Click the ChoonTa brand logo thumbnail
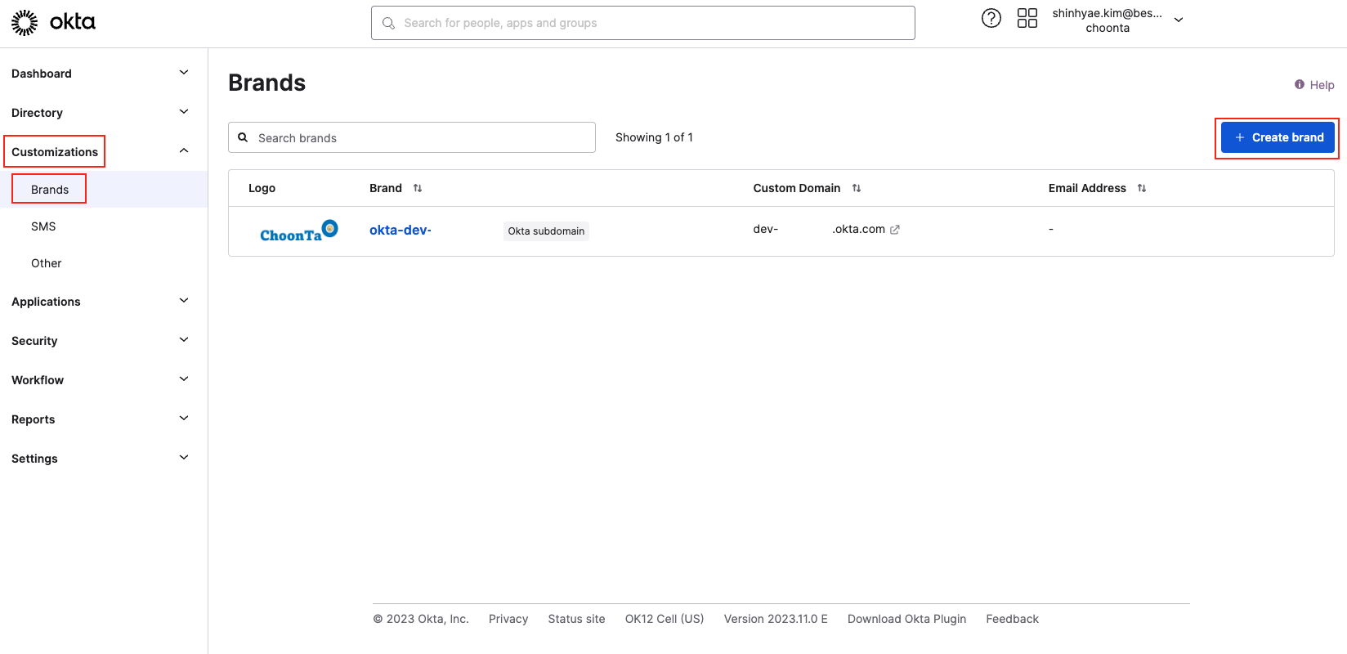Image resolution: width=1347 pixels, height=654 pixels. pyautogui.click(x=298, y=231)
